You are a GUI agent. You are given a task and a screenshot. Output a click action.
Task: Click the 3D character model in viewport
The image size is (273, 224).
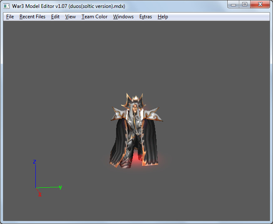(136, 131)
